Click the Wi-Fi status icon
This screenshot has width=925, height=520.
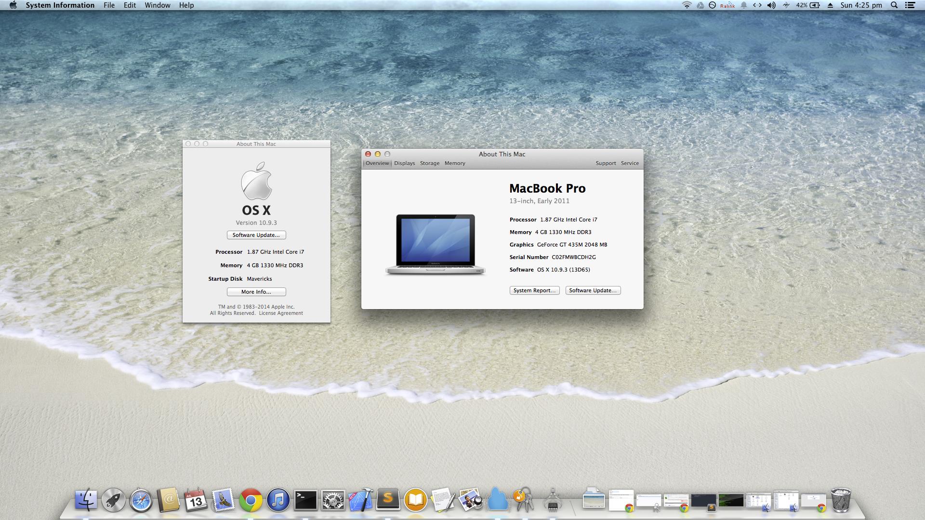coord(687,5)
